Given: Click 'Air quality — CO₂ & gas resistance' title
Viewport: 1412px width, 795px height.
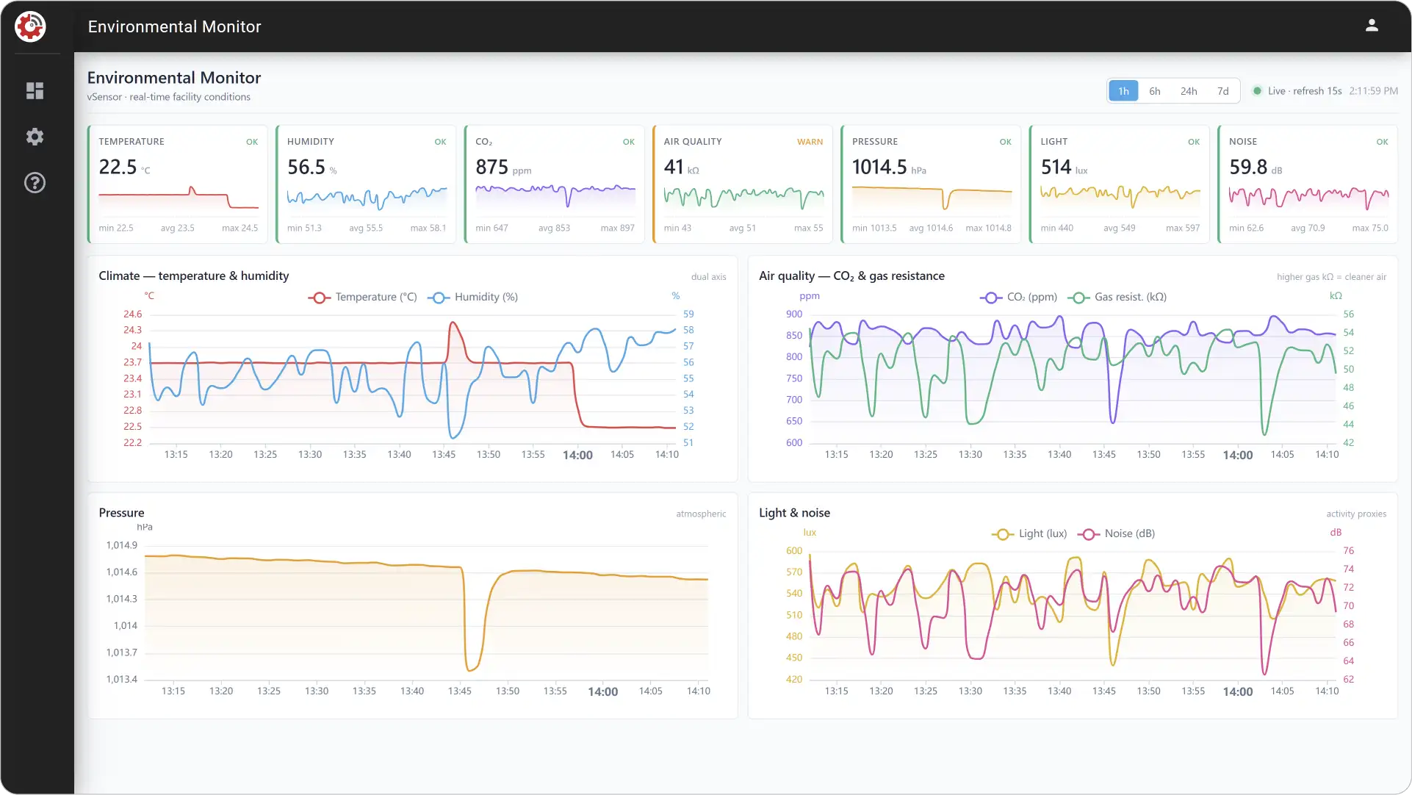Looking at the screenshot, I should (x=851, y=276).
